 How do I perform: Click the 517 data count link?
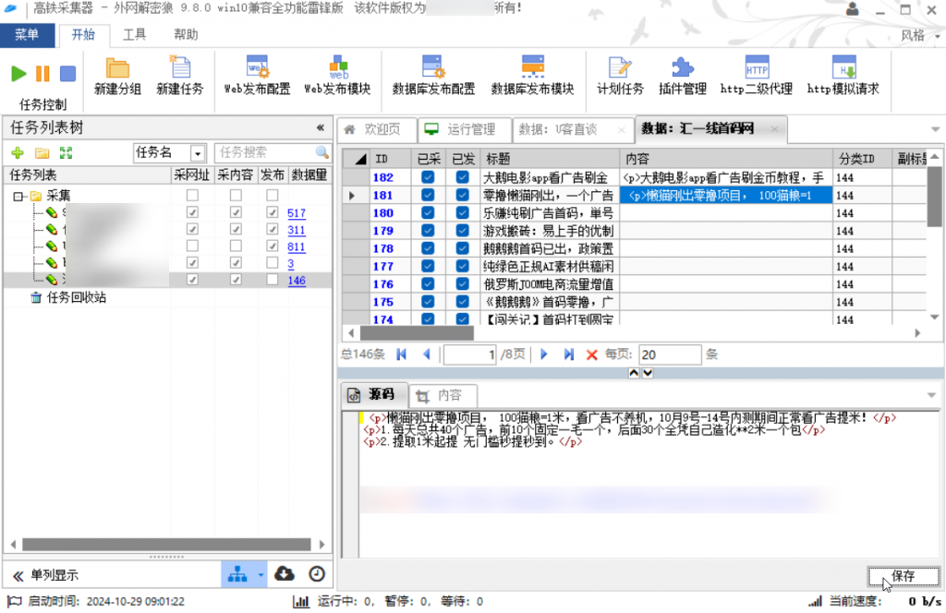point(297,213)
